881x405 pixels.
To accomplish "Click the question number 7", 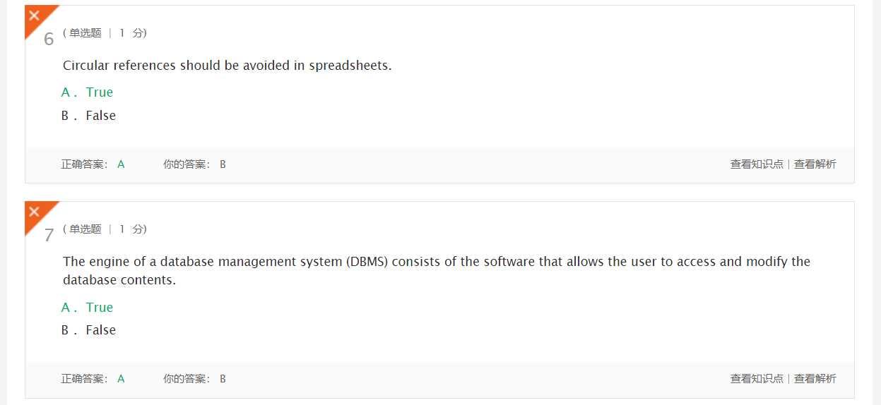I will [x=49, y=235].
